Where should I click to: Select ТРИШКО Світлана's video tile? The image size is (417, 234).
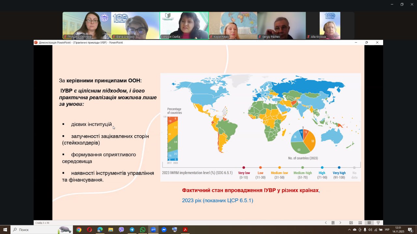(87, 26)
